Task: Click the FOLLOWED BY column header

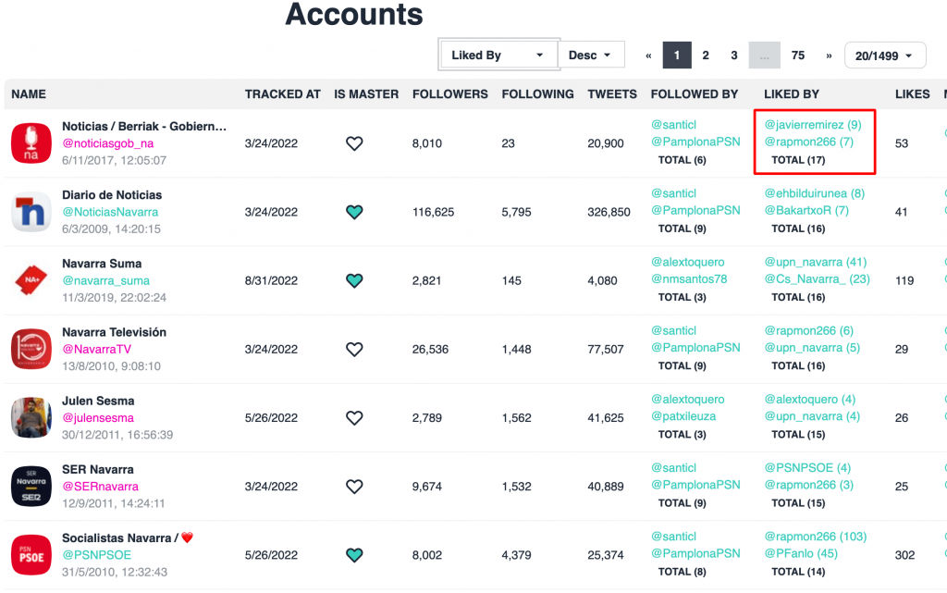Action: tap(694, 94)
